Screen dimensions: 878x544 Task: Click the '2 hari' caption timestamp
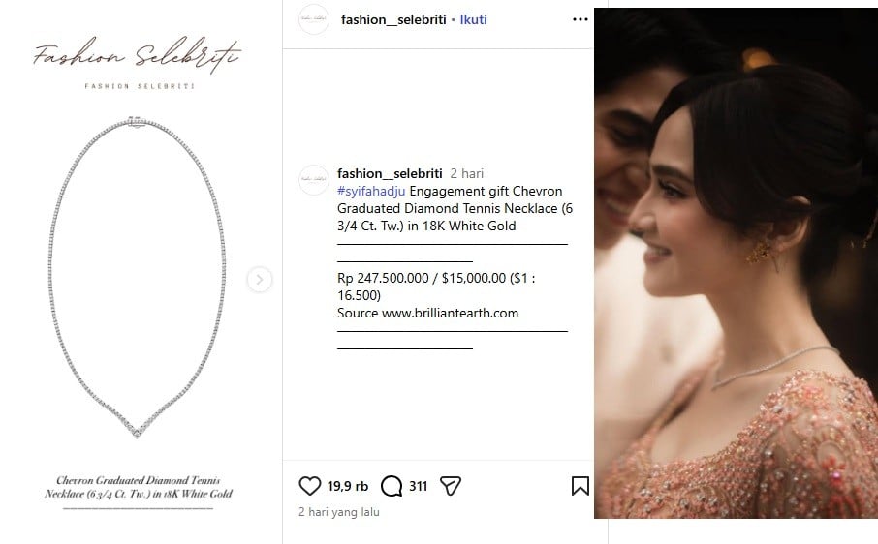click(467, 173)
